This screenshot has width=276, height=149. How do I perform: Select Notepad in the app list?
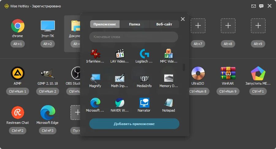click(169, 103)
